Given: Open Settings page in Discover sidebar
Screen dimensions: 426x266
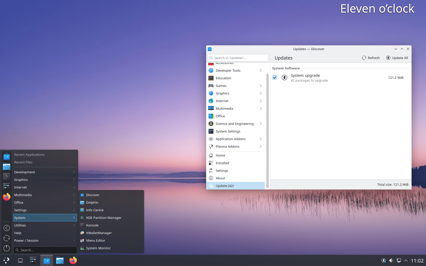Looking at the screenshot, I should [x=236, y=170].
